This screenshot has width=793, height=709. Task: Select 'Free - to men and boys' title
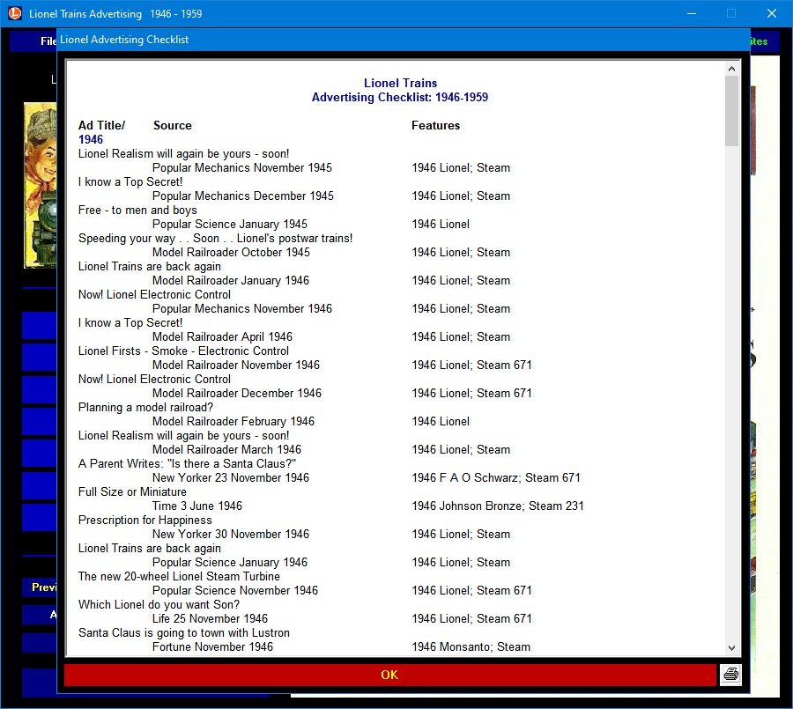click(x=137, y=210)
